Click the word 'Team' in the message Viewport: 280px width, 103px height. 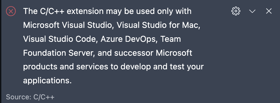coord(171,39)
